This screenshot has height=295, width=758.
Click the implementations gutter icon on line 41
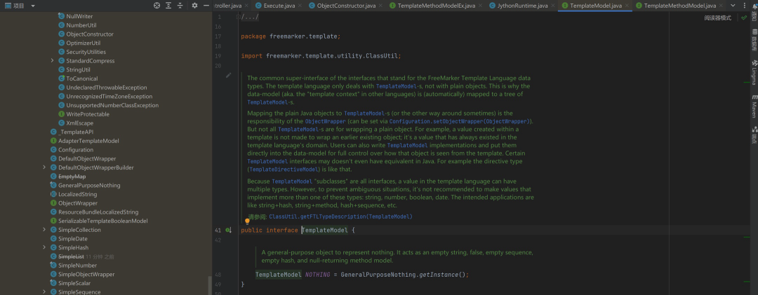point(229,231)
